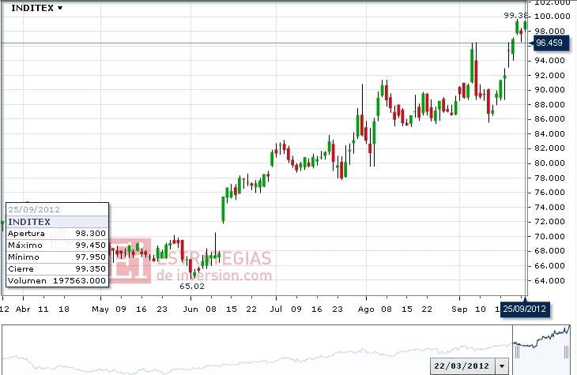Image resolution: width=577 pixels, height=375 pixels.
Task: Click the 96.459 price marker label
Action: [x=549, y=43]
